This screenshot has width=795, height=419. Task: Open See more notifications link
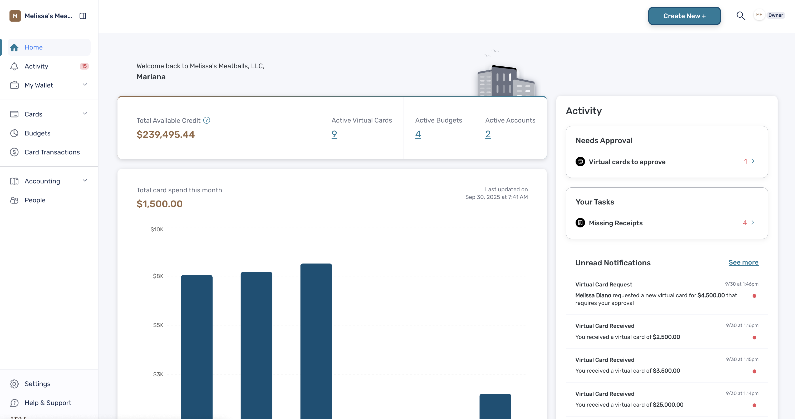(x=743, y=262)
